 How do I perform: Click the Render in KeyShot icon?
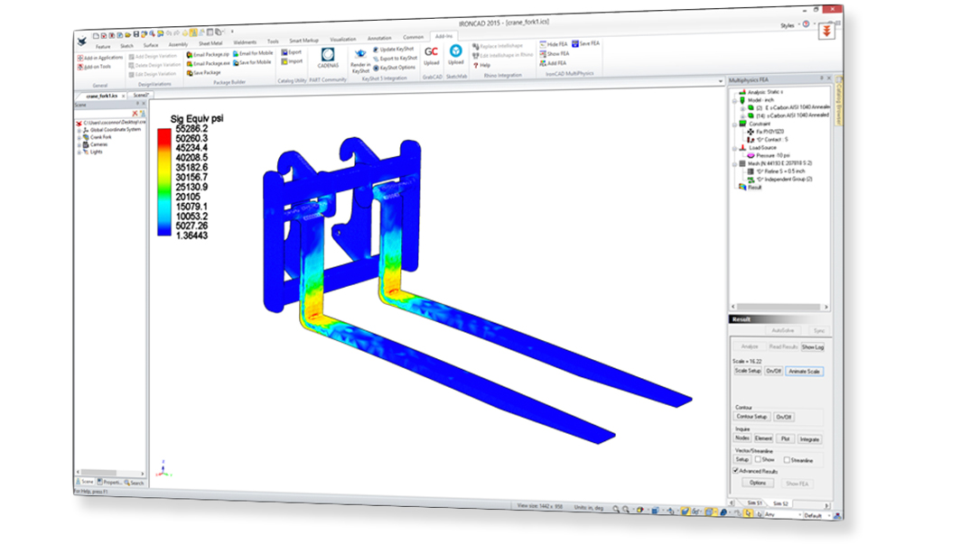point(360,58)
